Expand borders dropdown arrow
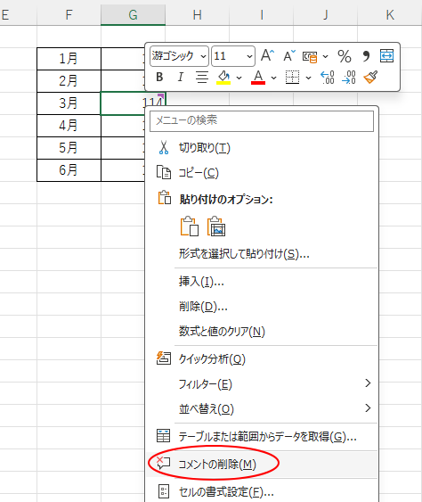 (x=309, y=78)
